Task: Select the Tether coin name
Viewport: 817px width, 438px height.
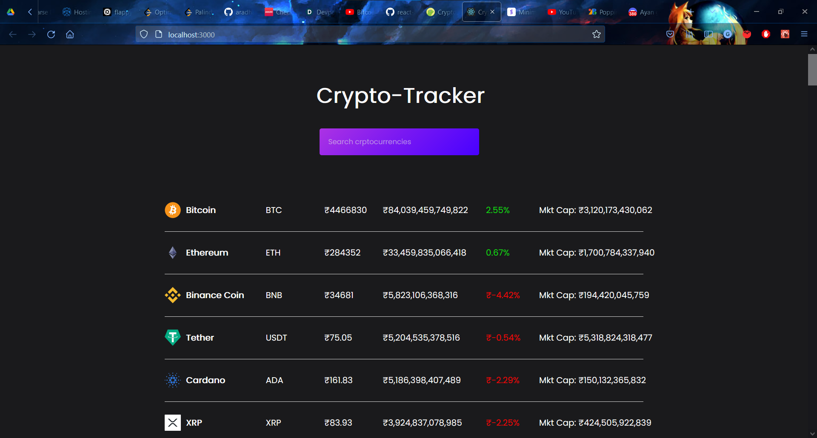Action: tap(200, 338)
